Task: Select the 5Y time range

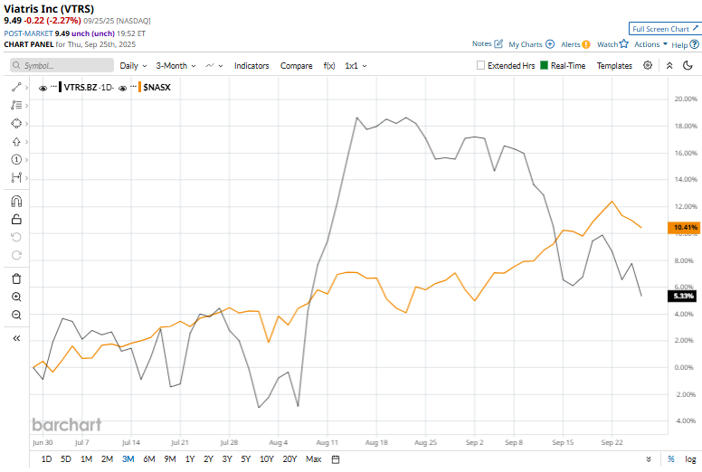Action: (246, 459)
